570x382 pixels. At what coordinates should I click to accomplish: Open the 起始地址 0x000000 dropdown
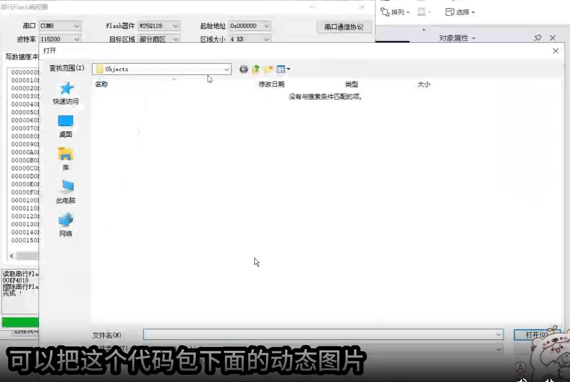[267, 26]
